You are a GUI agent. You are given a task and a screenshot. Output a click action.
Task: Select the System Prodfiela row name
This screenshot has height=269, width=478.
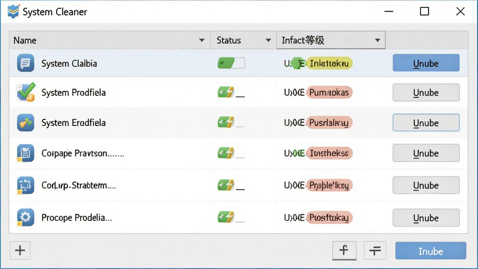(73, 92)
